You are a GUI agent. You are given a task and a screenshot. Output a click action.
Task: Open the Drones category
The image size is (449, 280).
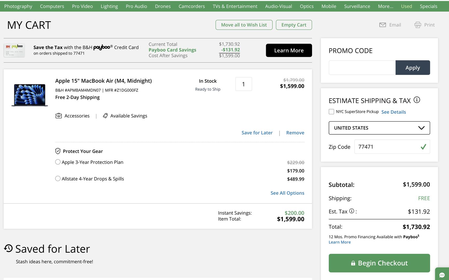point(163,6)
